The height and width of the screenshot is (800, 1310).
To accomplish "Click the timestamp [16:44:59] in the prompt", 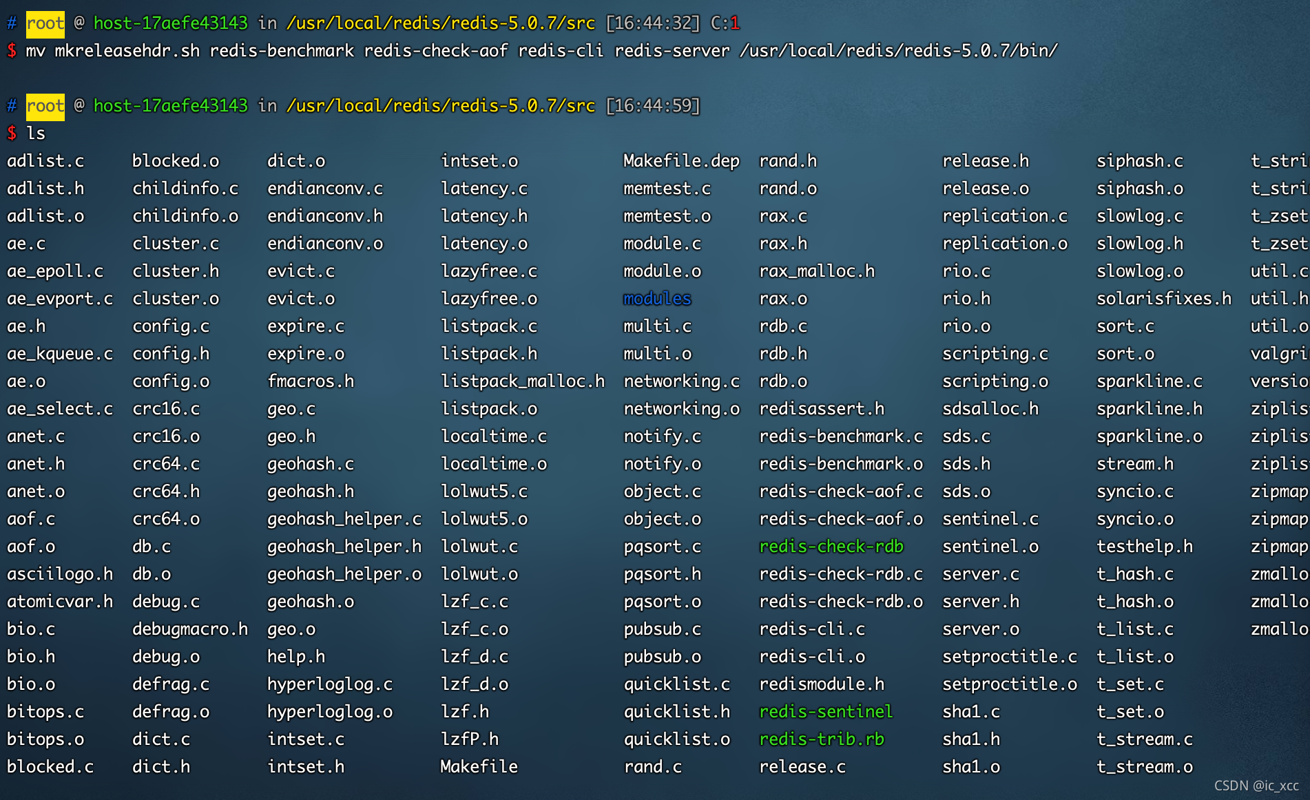I will pyautogui.click(x=652, y=106).
